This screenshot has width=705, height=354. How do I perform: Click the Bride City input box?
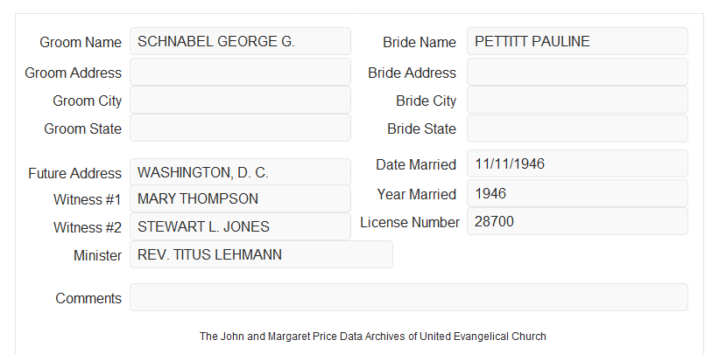[577, 100]
